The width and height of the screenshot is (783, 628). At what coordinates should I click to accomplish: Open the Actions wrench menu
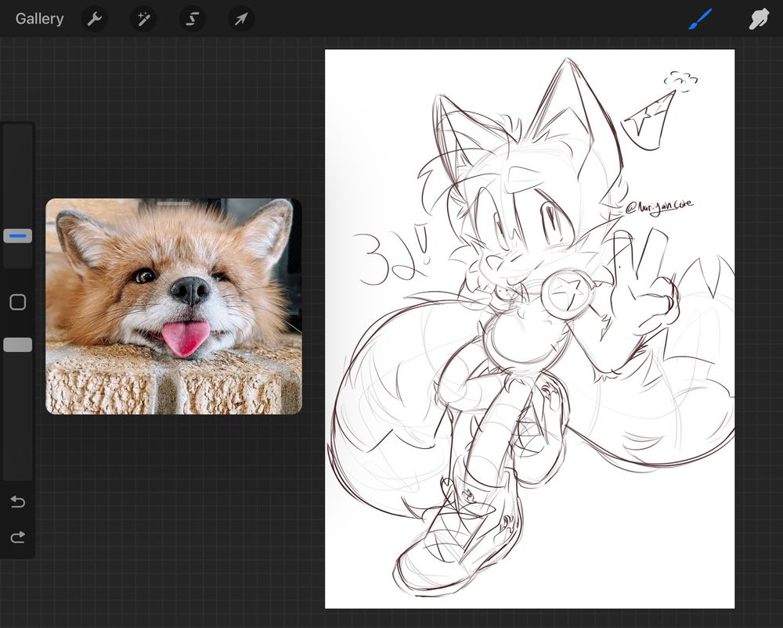(95, 19)
